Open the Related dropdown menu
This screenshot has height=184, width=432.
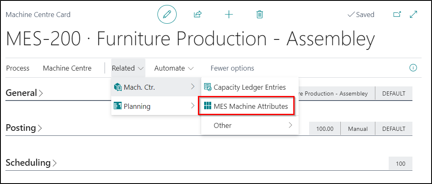(128, 68)
